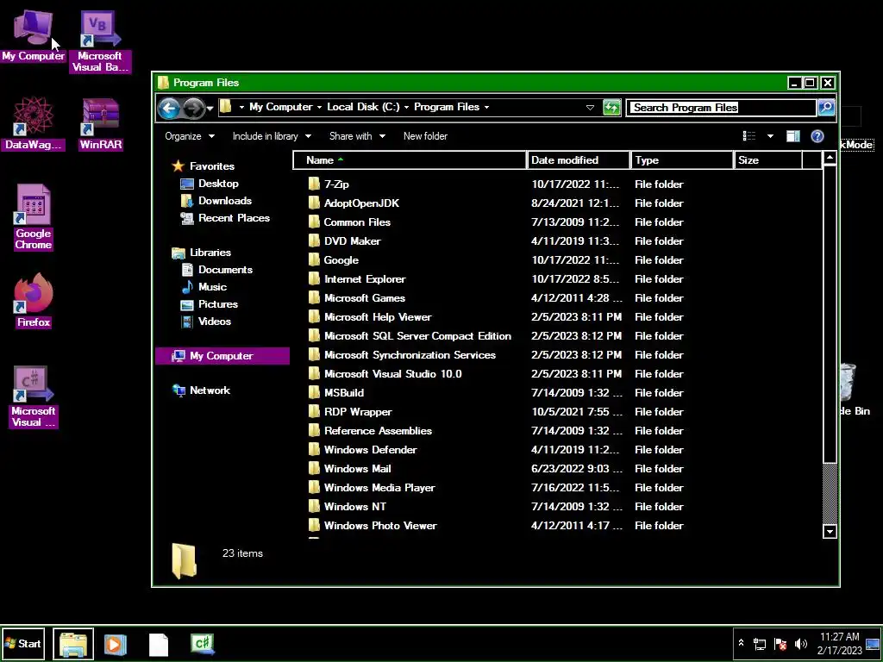Screen dimensions: 883x662
Task: Click the New folder button
Action: tap(425, 136)
